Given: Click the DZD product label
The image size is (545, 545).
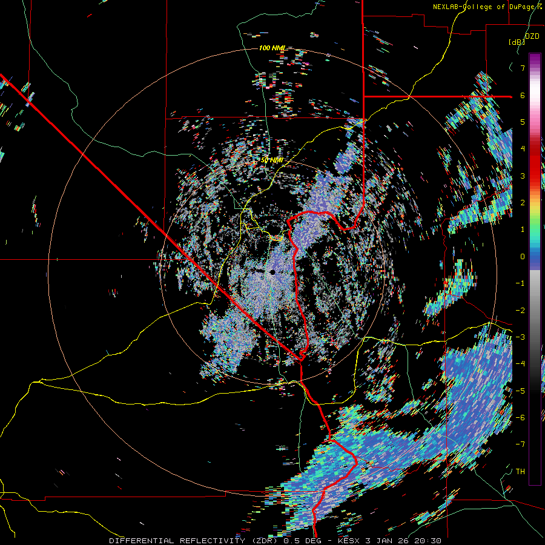Looking at the screenshot, I should click(532, 36).
